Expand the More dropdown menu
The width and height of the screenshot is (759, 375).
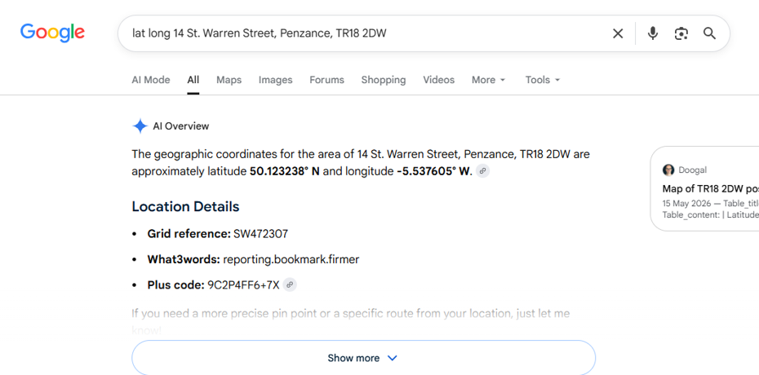(488, 80)
